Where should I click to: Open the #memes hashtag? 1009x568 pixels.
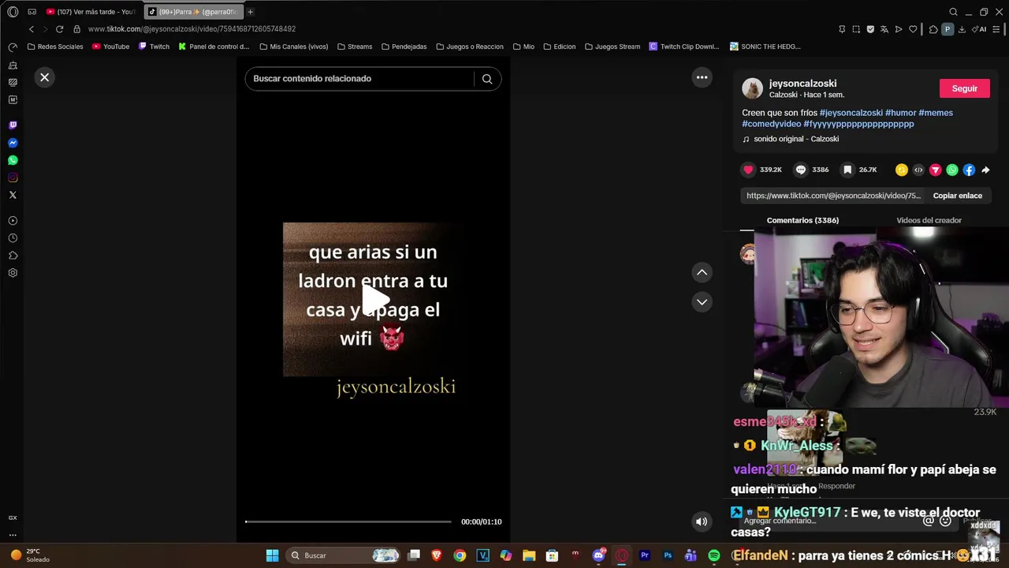tap(936, 113)
